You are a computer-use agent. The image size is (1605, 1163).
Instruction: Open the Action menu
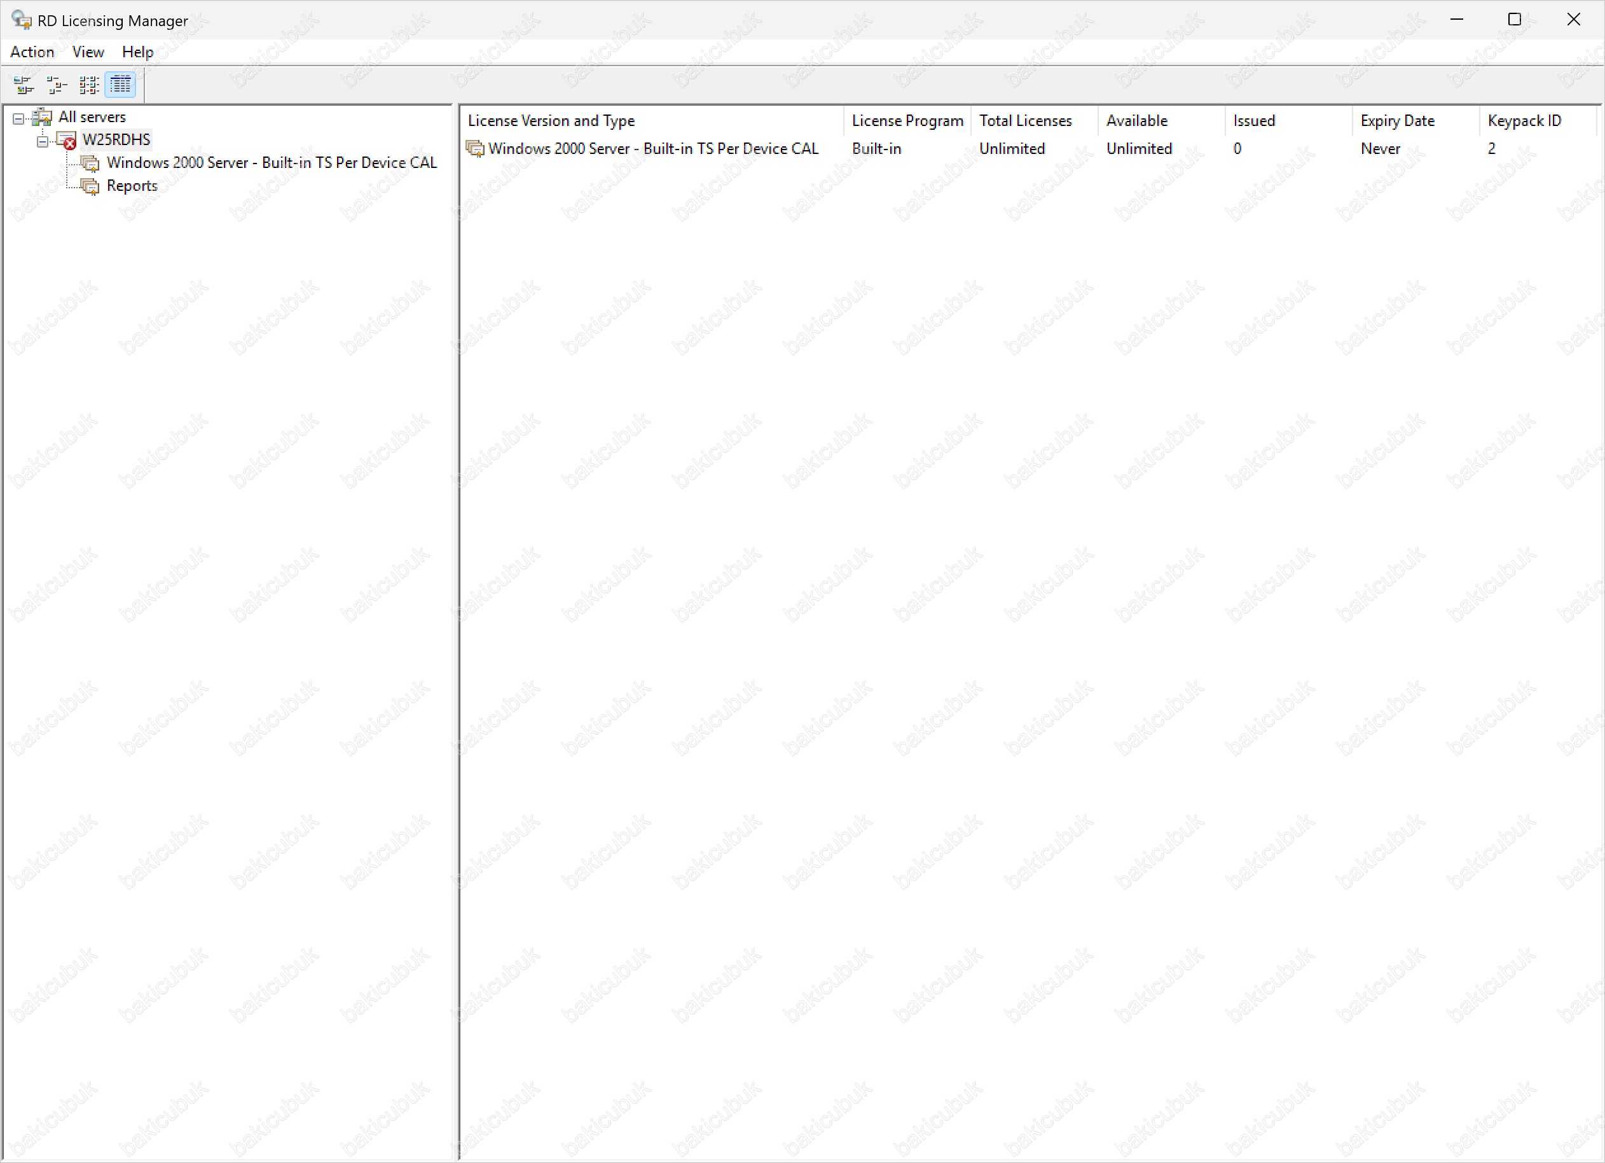click(x=32, y=52)
